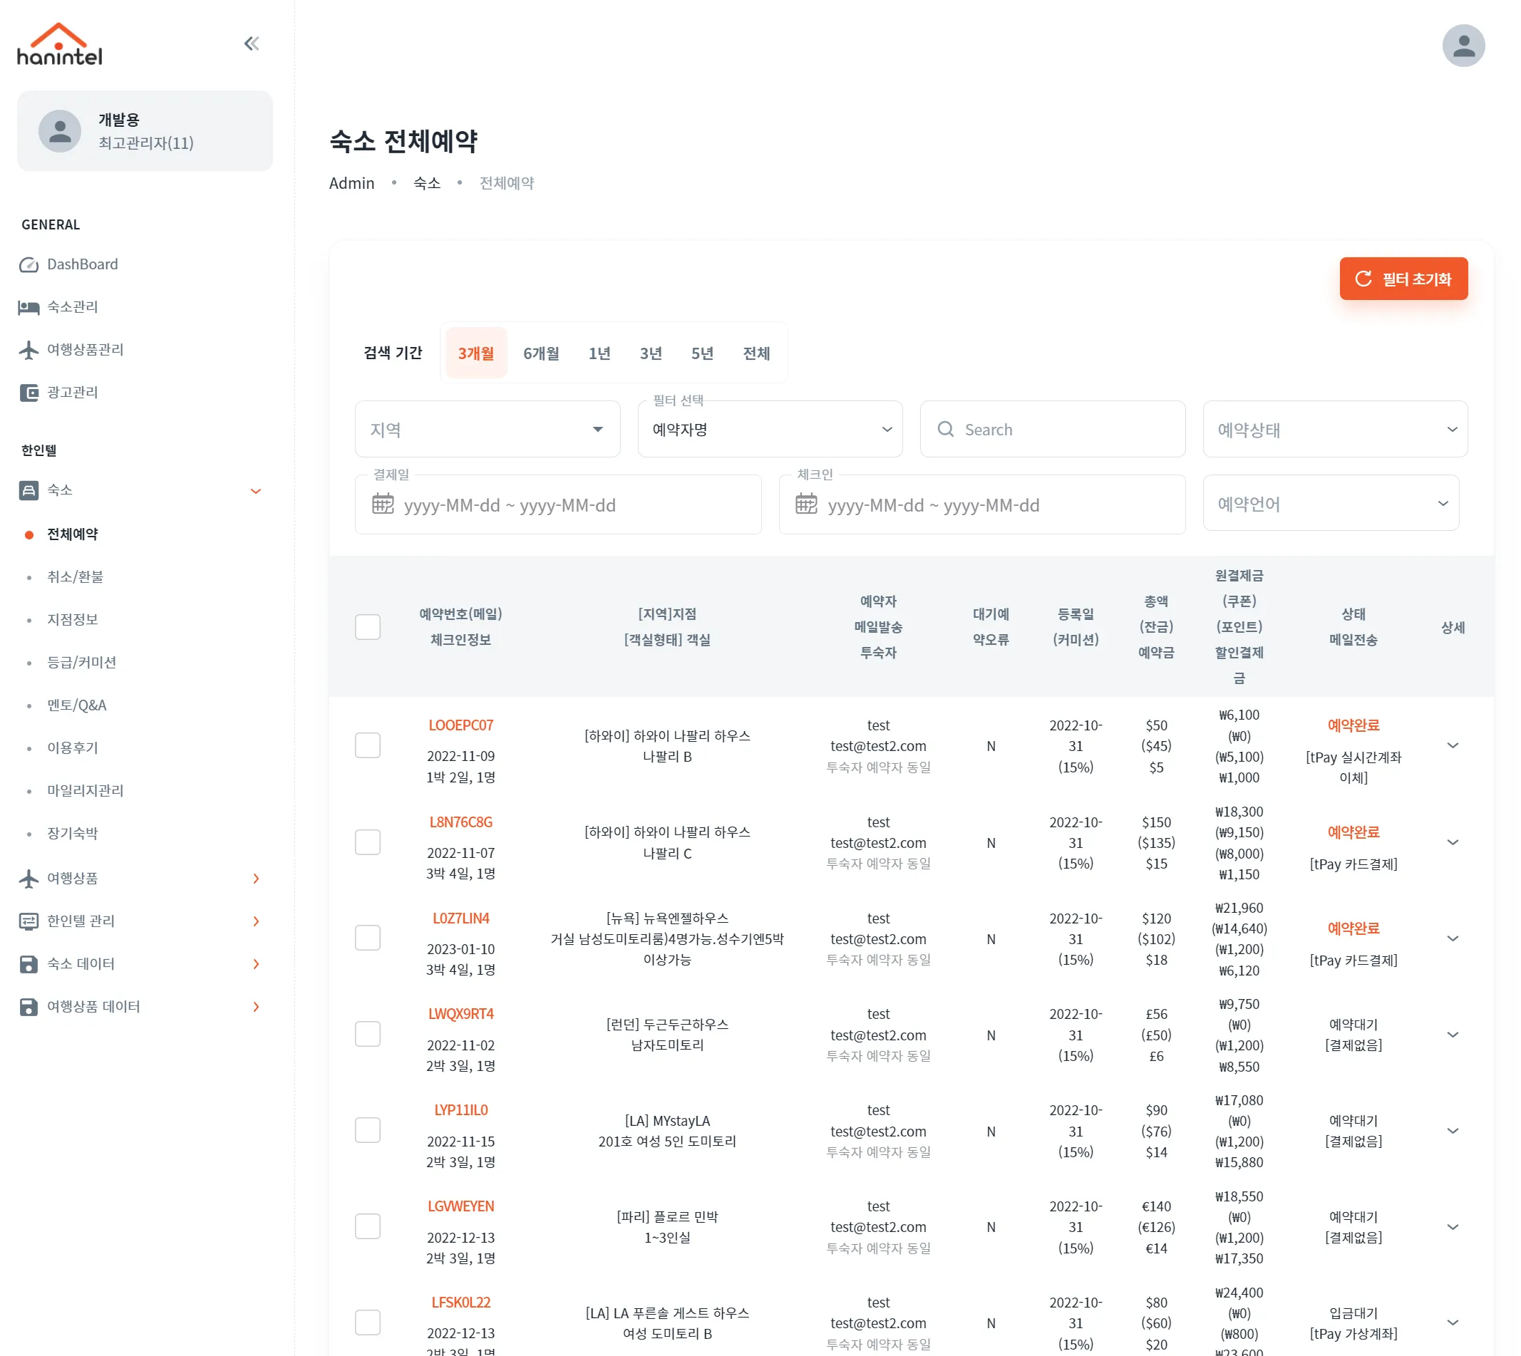Toggle the select-all checkbox in table header
The image size is (1521, 1356).
tap(367, 626)
